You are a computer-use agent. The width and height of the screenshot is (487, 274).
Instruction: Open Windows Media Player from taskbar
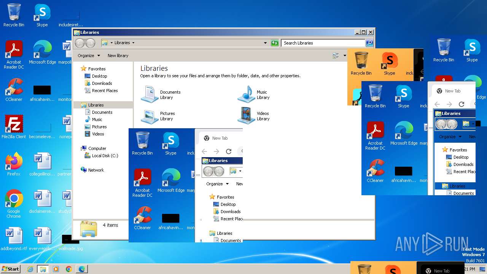[56, 269]
